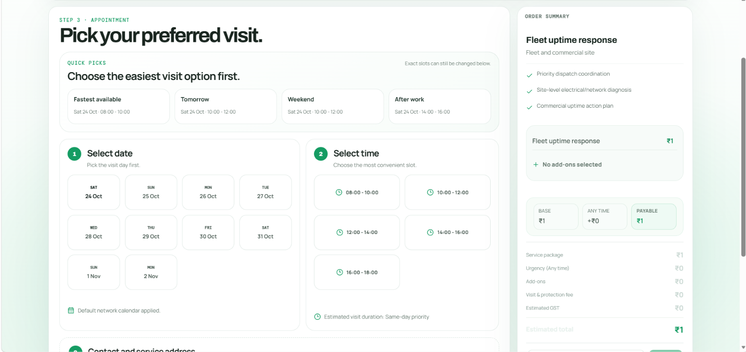This screenshot has width=746, height=352.
Task: Click the clock icon in the 10:00 - 12:00 slot
Action: click(x=430, y=193)
